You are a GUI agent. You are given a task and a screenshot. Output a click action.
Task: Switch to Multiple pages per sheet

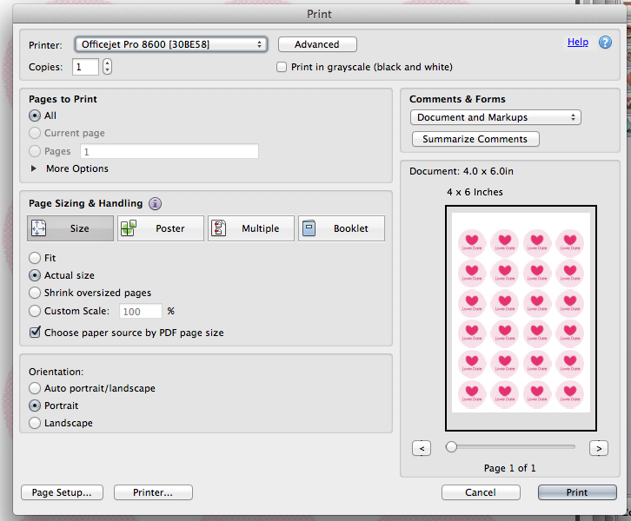point(251,228)
